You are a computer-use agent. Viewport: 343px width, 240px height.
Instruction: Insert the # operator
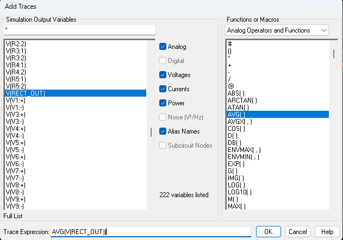[278, 44]
